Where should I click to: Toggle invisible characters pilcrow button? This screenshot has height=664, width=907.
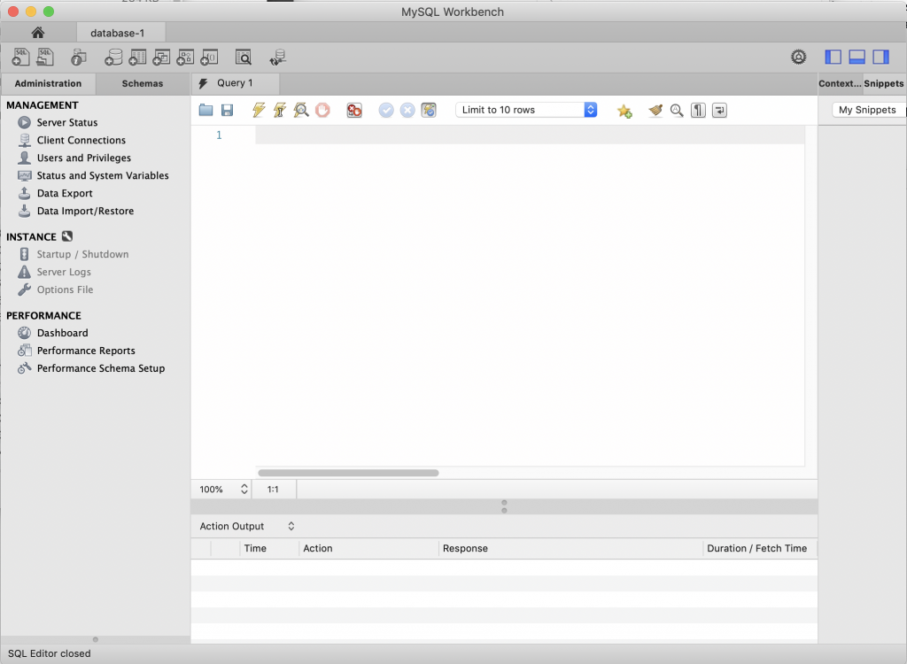698,110
